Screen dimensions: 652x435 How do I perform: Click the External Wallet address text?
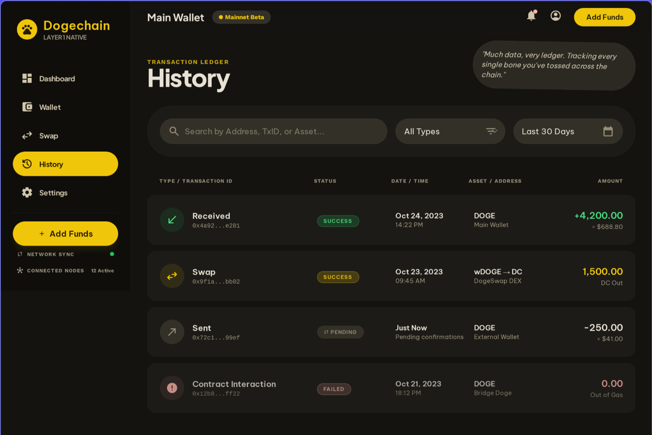497,337
